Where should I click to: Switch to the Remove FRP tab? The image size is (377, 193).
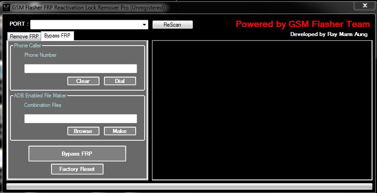[x=24, y=37]
